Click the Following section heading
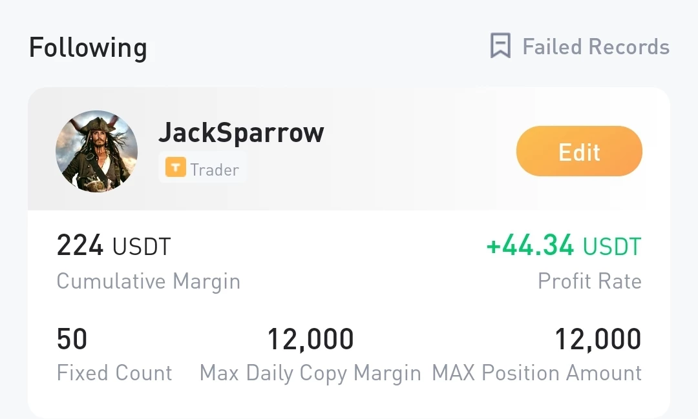 88,48
